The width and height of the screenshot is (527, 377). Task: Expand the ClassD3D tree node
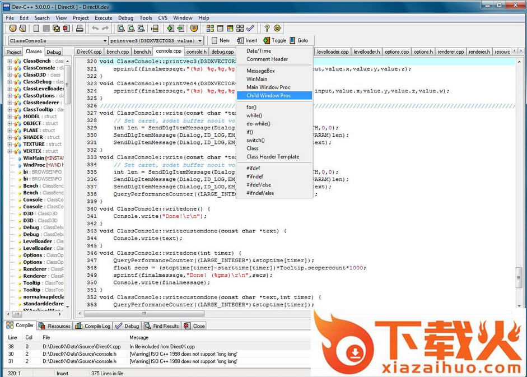point(10,75)
